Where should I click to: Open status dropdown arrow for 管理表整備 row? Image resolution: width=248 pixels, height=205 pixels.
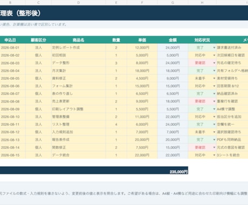214,117
